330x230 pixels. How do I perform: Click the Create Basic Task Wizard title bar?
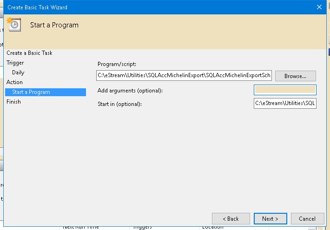(139, 7)
